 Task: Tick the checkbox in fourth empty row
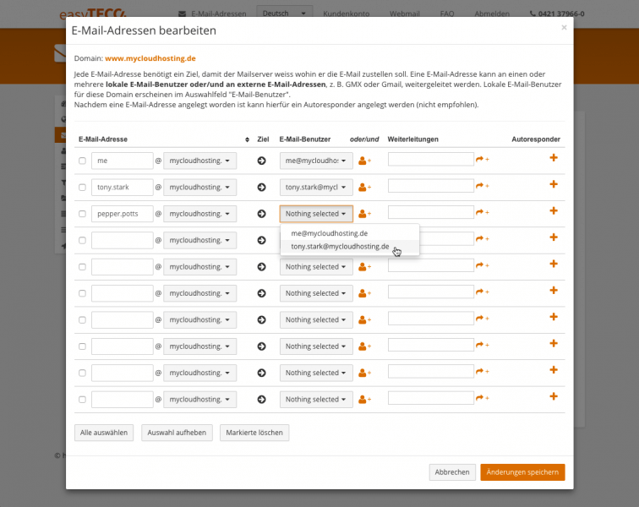pyautogui.click(x=82, y=240)
